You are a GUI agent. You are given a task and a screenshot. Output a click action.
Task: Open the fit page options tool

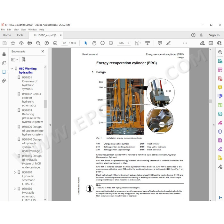coord(137,43)
